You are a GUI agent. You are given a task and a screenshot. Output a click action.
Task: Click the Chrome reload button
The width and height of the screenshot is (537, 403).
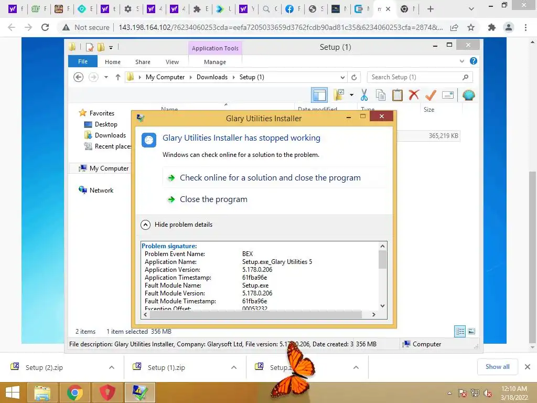(45, 27)
